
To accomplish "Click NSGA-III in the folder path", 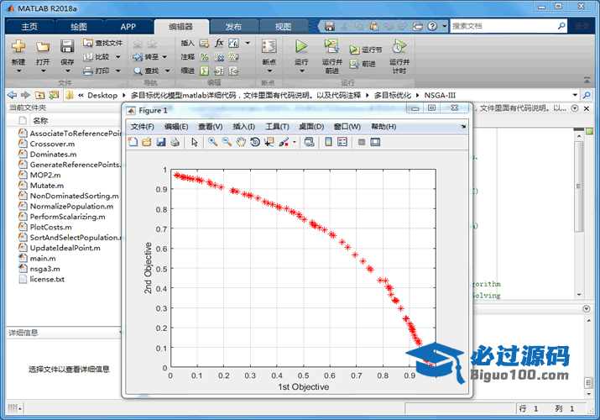I will pos(440,95).
